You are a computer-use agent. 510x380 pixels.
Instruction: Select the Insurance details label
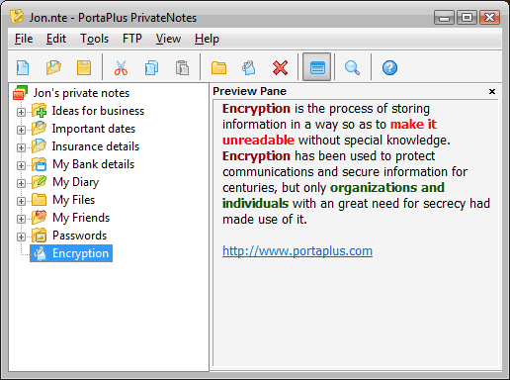click(x=96, y=146)
